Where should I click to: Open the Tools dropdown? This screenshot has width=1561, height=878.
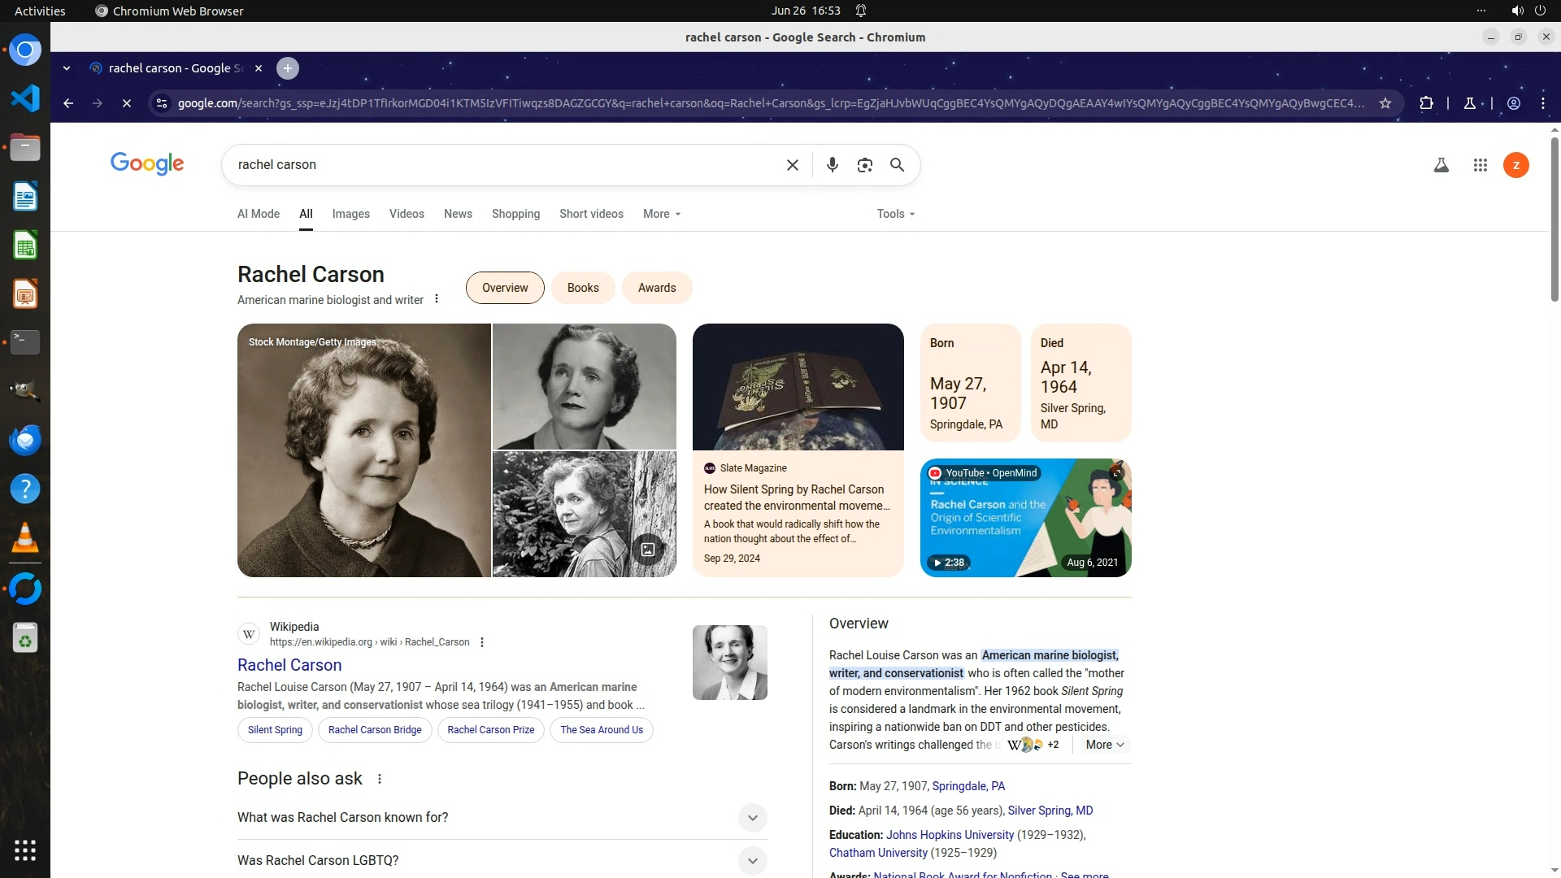(x=895, y=214)
